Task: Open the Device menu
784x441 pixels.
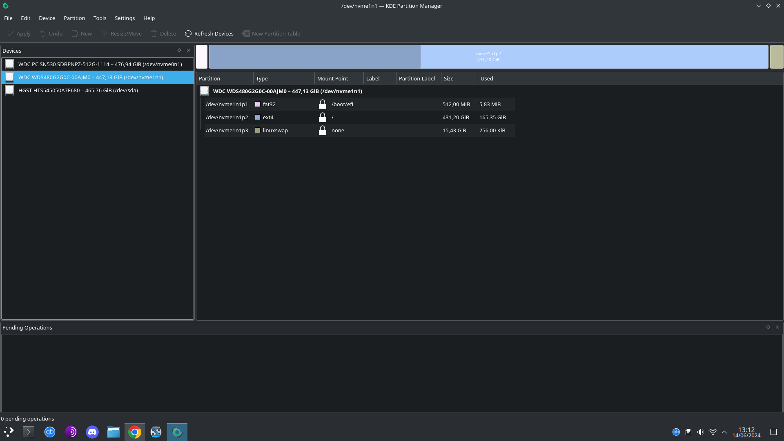Action: tap(47, 18)
